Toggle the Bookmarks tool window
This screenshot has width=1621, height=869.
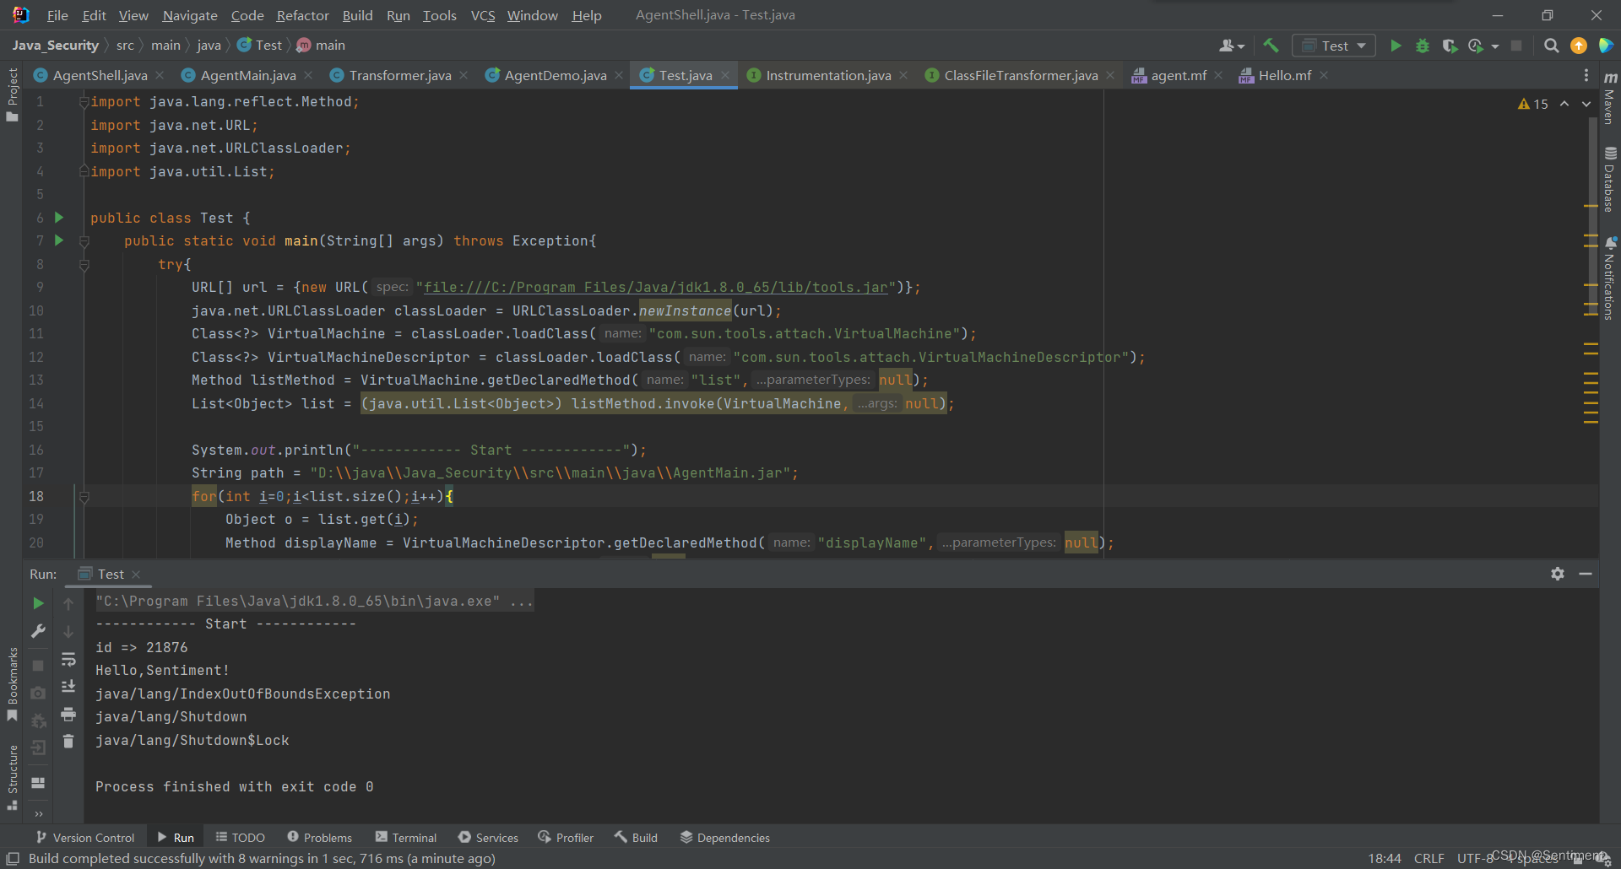(12, 683)
